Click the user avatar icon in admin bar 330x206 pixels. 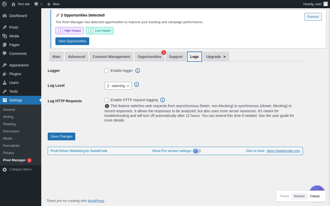pyautogui.click(x=326, y=4)
